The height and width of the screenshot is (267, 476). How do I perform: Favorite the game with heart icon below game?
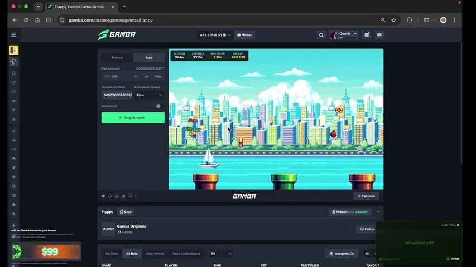coord(130,196)
